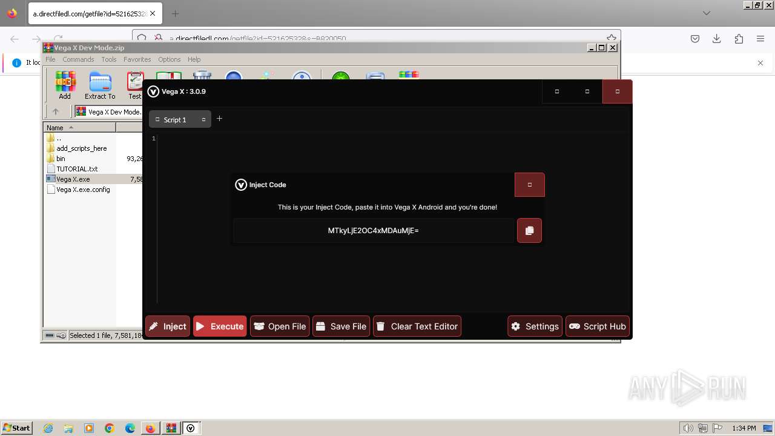Open a new Firefox tab
Viewport: 775px width, 436px height.
175,13
